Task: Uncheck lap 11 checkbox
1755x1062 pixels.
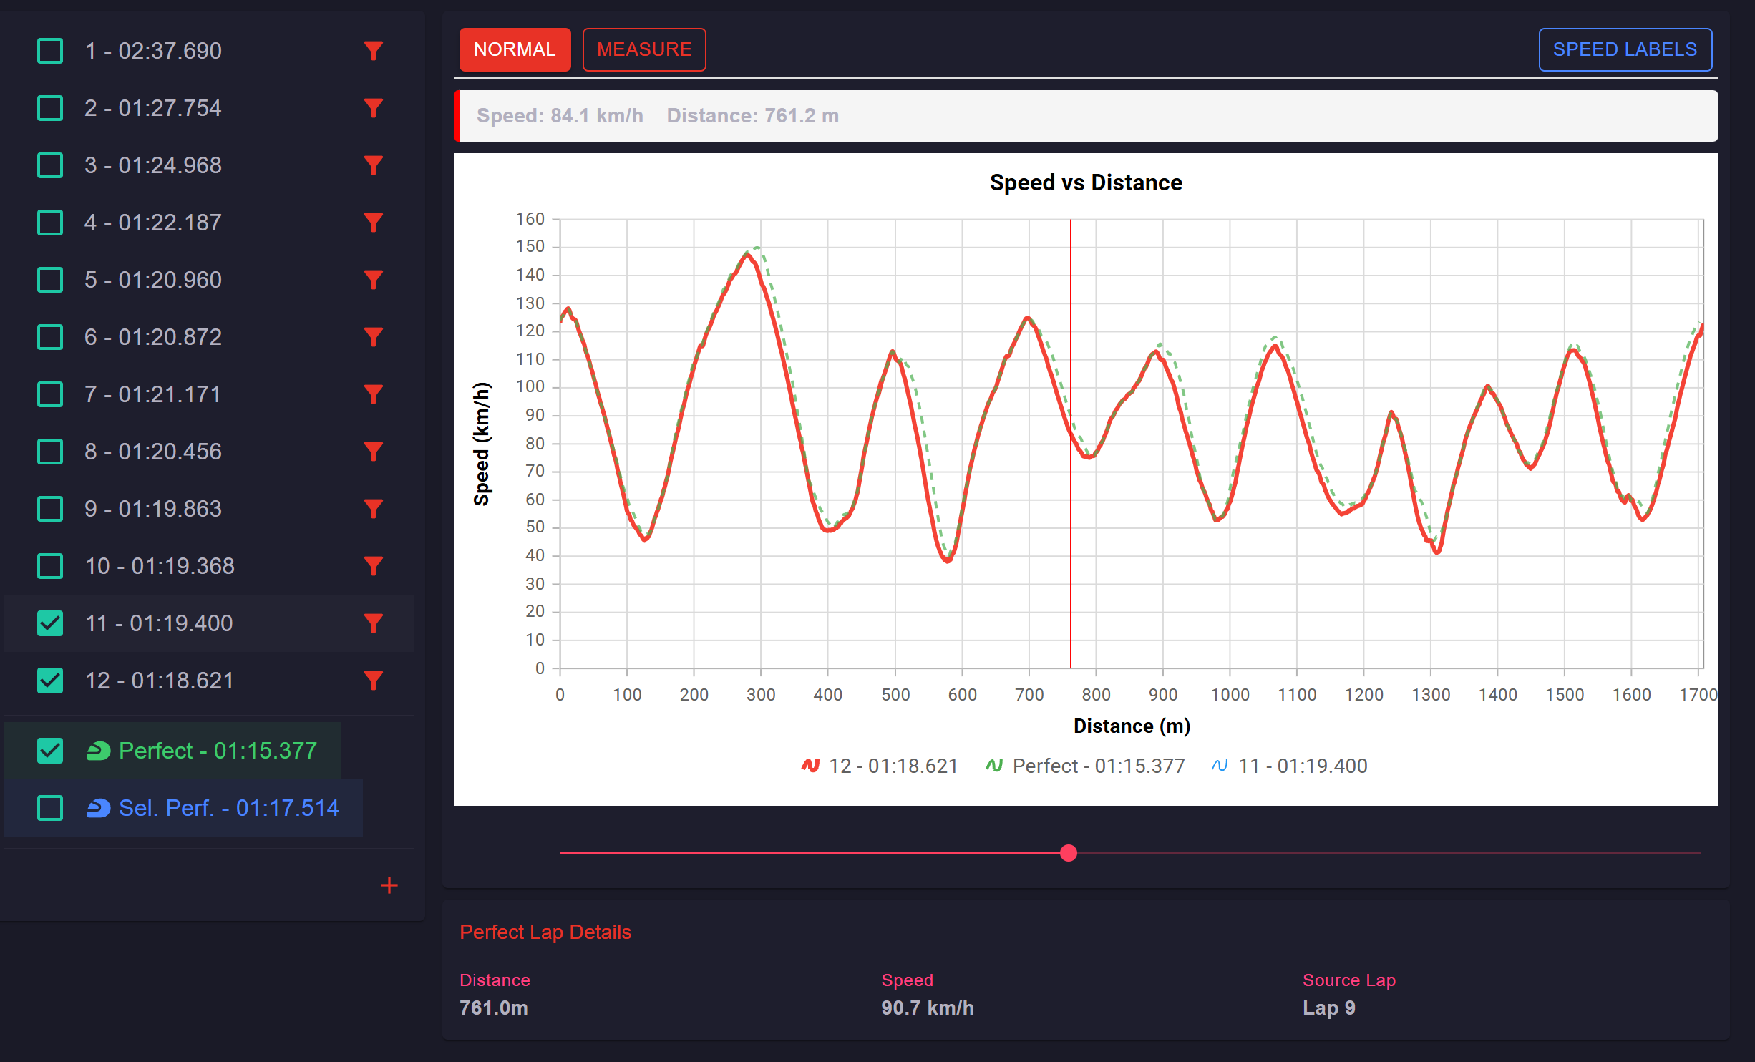Action: click(50, 623)
